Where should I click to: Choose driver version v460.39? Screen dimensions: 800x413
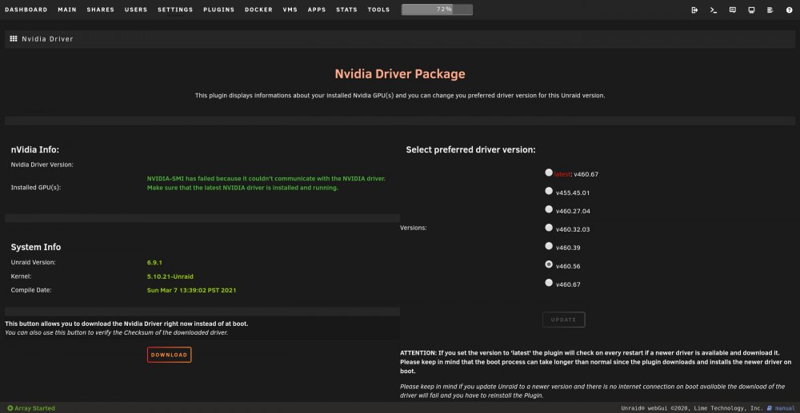click(x=549, y=246)
